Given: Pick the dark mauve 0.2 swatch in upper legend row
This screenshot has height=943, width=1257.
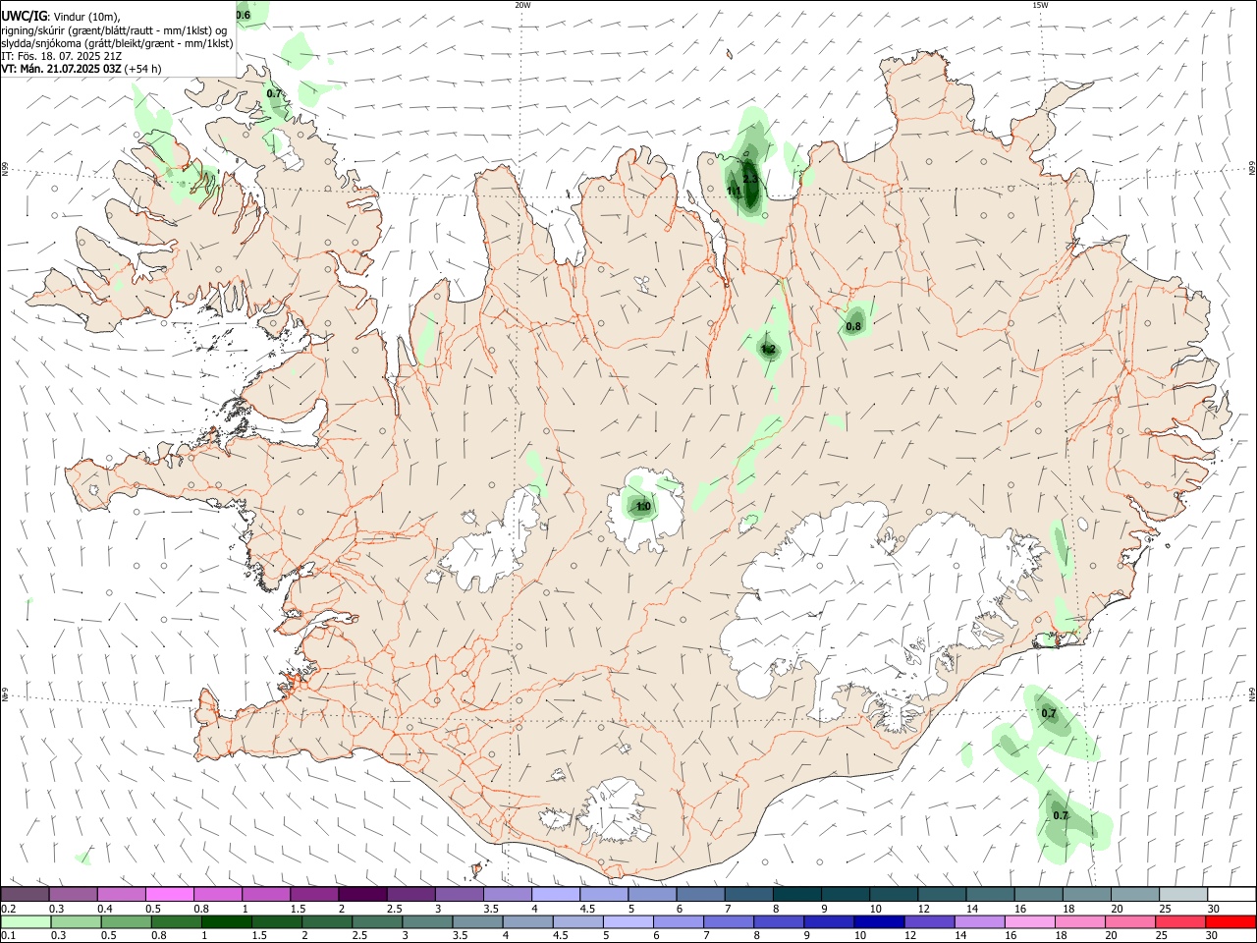Looking at the screenshot, I should click(x=25, y=895).
